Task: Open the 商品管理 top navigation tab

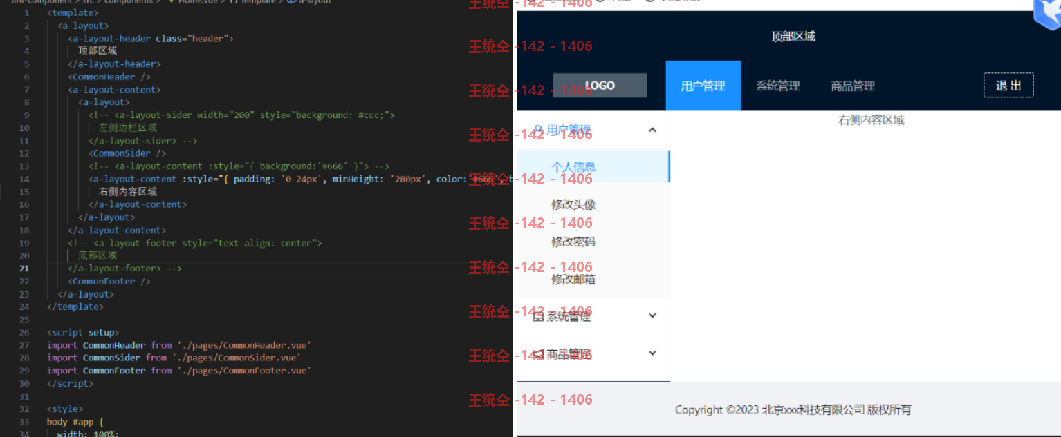Action: point(853,86)
